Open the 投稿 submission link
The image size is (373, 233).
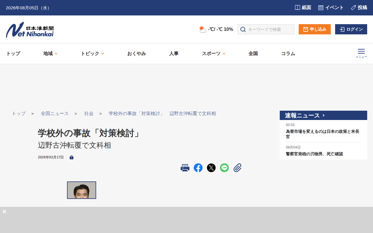pos(359,8)
